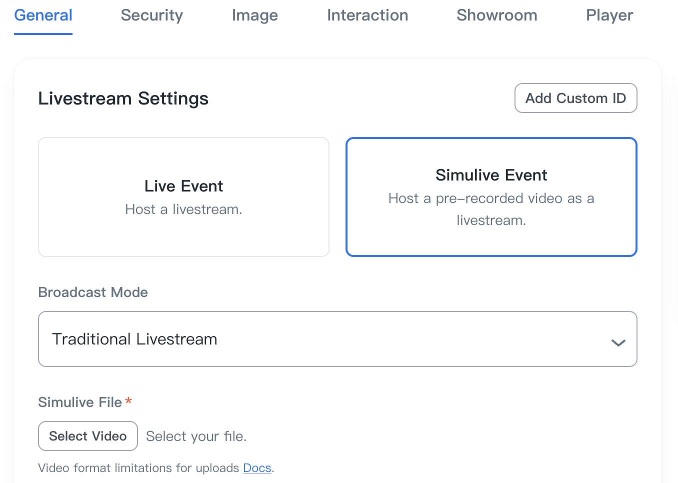Click the red required asterisk by Simulive File
The height and width of the screenshot is (483, 678).
pyautogui.click(x=128, y=401)
